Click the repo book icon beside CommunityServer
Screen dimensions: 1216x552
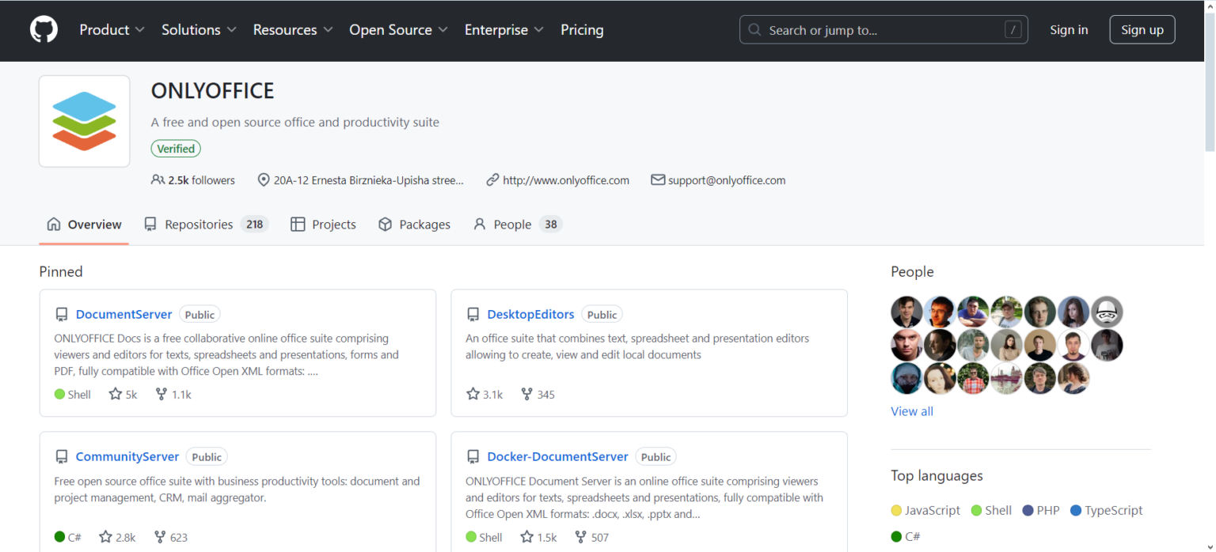[62, 456]
